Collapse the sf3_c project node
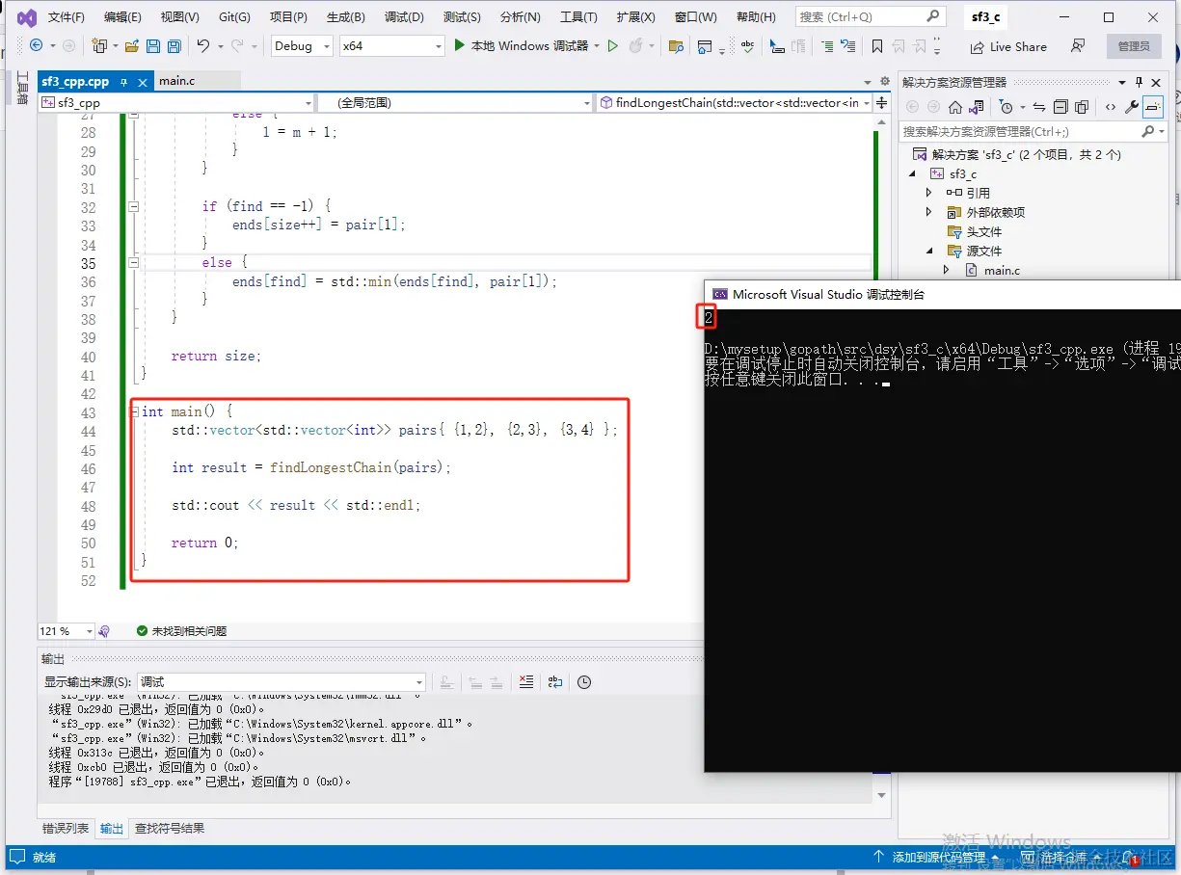This screenshot has height=875, width=1181. (x=912, y=173)
